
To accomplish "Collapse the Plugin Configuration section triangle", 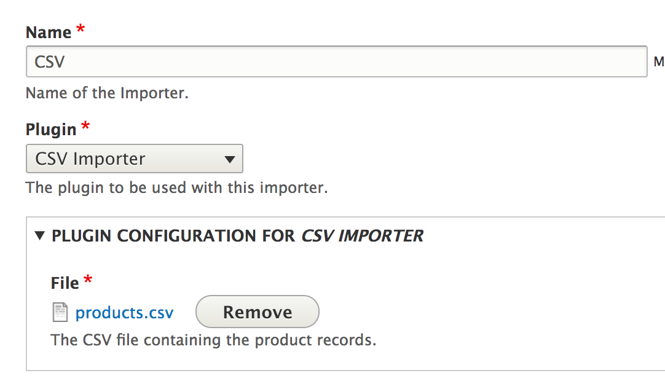I will (41, 235).
